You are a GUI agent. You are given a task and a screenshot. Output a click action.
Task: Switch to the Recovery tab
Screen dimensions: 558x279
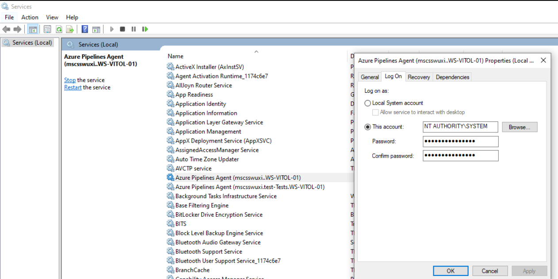pos(419,77)
